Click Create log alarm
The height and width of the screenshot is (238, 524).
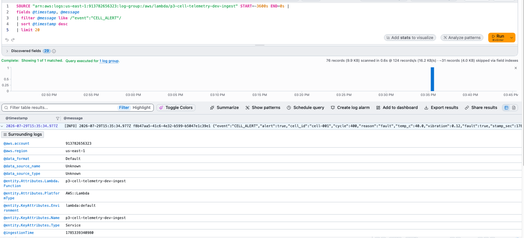click(350, 107)
